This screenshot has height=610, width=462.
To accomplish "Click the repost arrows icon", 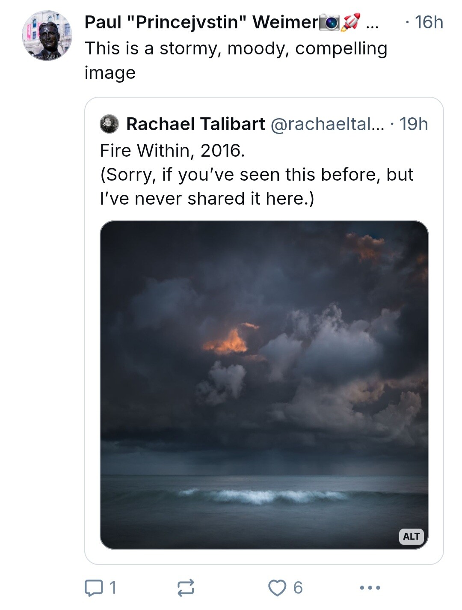I will (186, 588).
